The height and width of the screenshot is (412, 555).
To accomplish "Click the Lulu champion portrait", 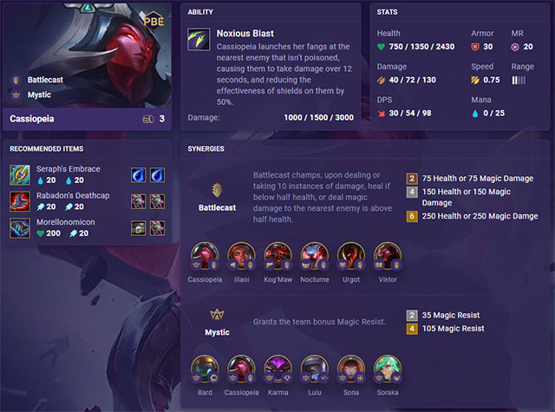I will pos(315,369).
